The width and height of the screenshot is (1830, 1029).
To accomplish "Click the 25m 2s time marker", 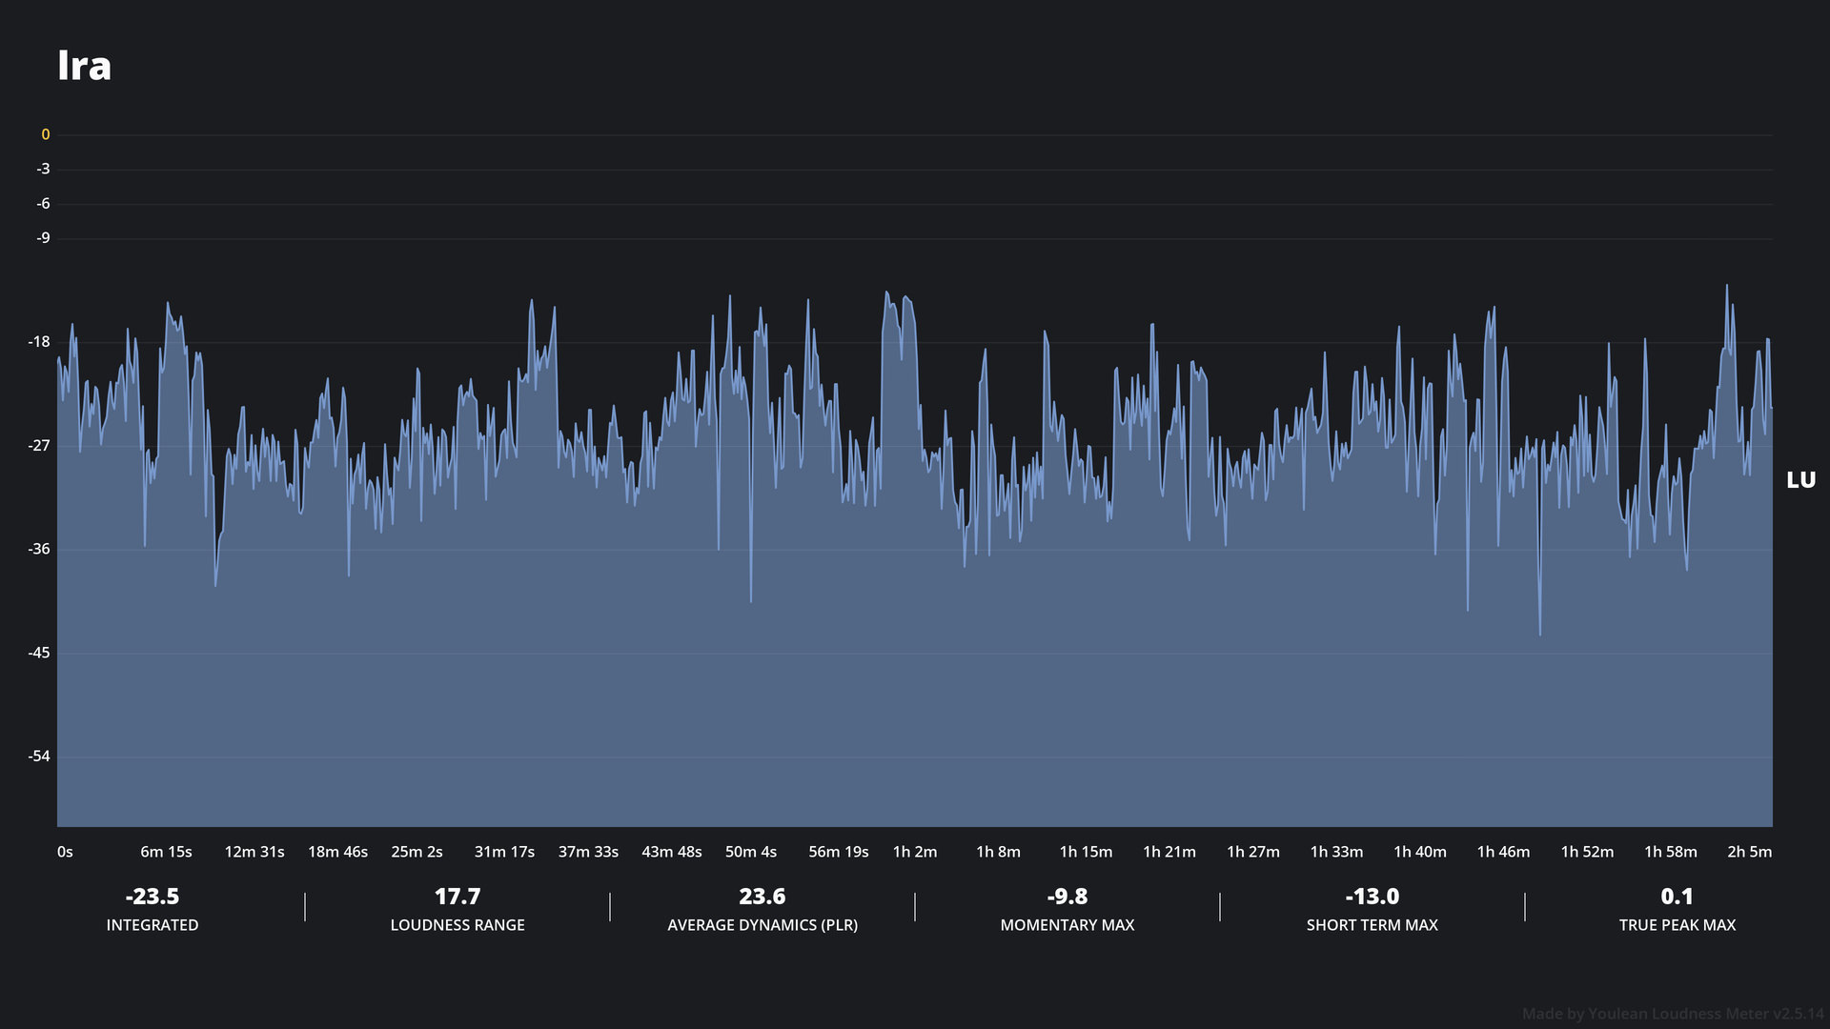I will 417,852.
